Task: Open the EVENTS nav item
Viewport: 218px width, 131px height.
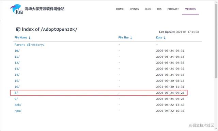Action: [x=134, y=9]
